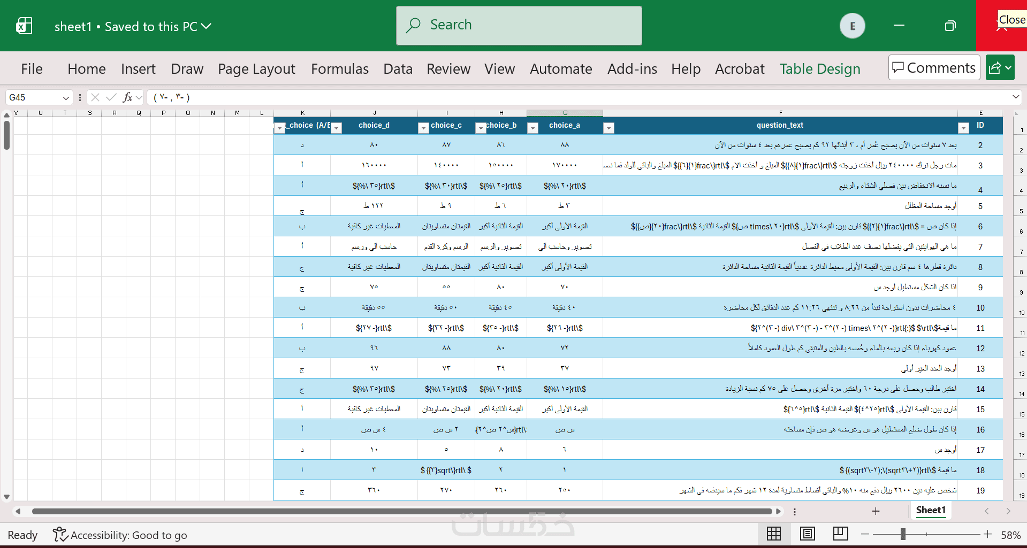
Task: Click the magnifier icon in the Search box
Action: pos(413,25)
